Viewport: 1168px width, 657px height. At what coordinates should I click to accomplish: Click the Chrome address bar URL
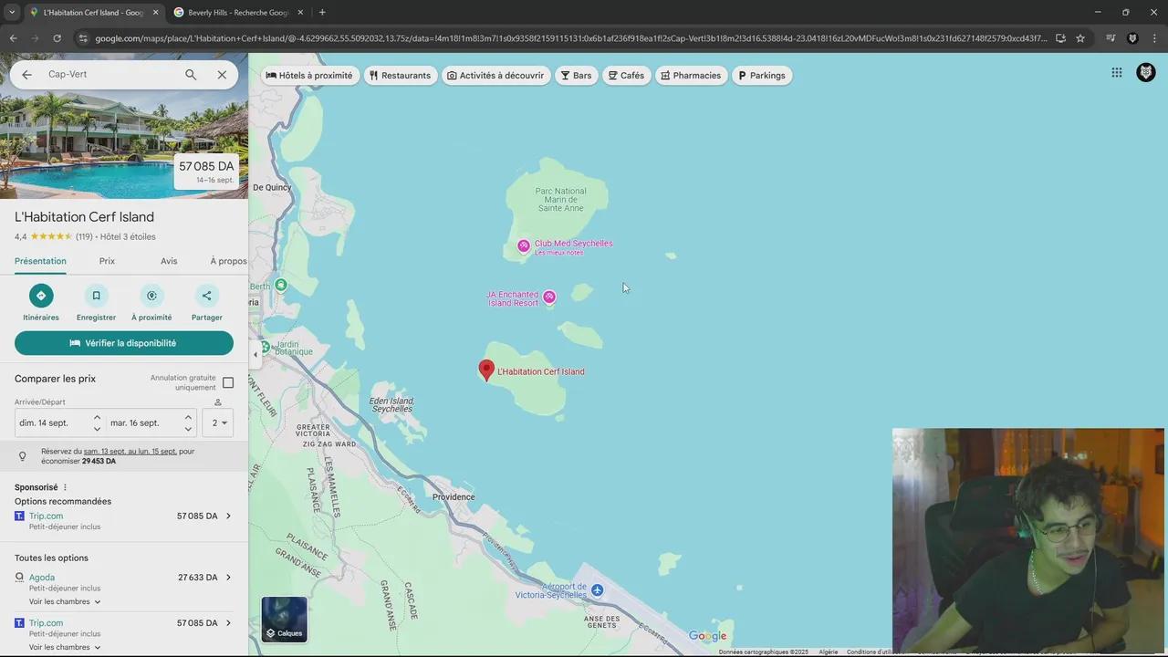(571, 38)
